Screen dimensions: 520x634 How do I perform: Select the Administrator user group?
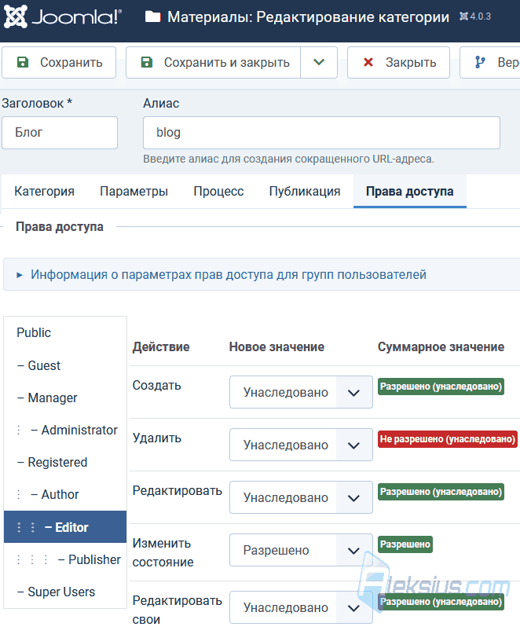click(65, 430)
